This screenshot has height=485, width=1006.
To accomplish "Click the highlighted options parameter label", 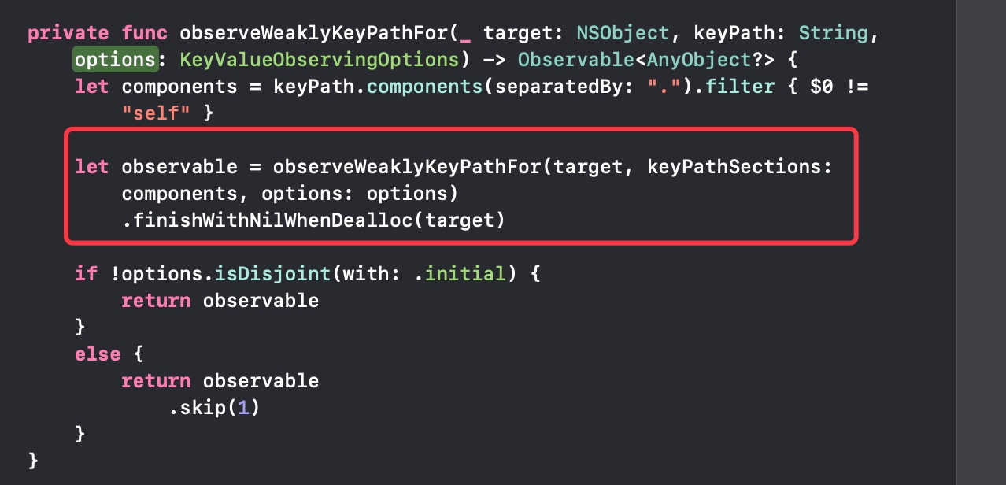I will click(x=115, y=60).
